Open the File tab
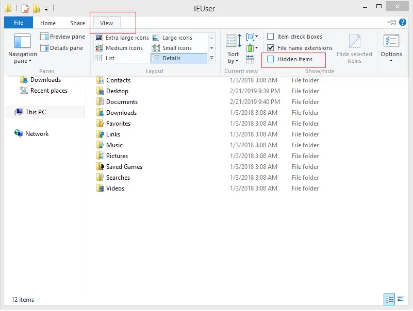This screenshot has width=413, height=311. pos(19,23)
